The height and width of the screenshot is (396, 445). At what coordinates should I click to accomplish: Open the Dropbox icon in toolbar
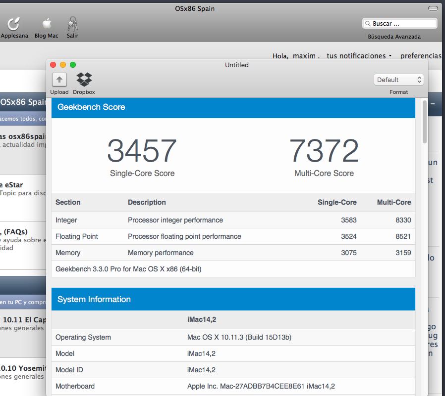pos(84,80)
